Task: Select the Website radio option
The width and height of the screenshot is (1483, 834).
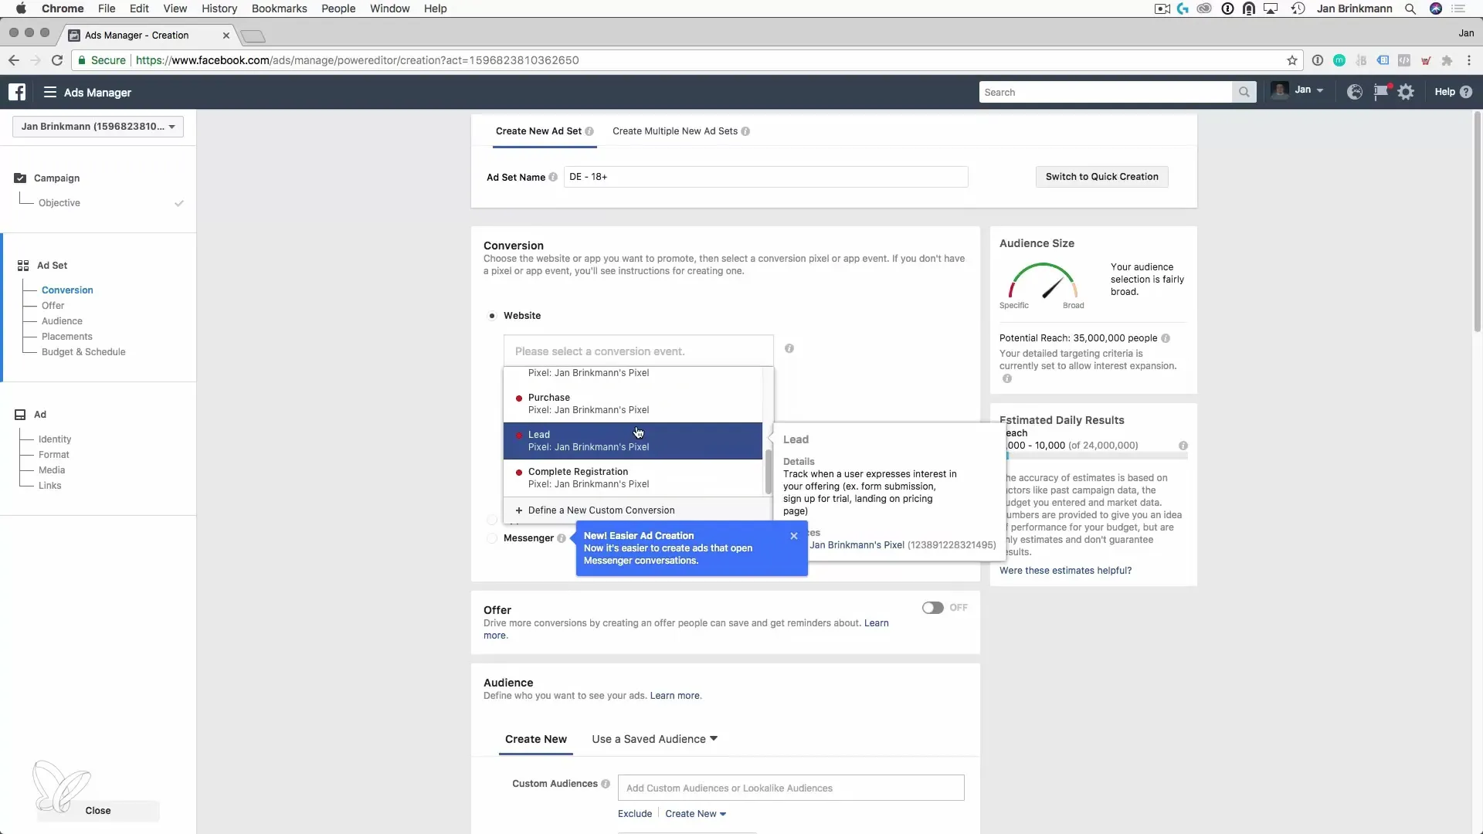Action: pyautogui.click(x=492, y=316)
